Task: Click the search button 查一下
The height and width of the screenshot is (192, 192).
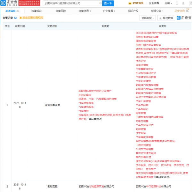Action: pos(108,3)
